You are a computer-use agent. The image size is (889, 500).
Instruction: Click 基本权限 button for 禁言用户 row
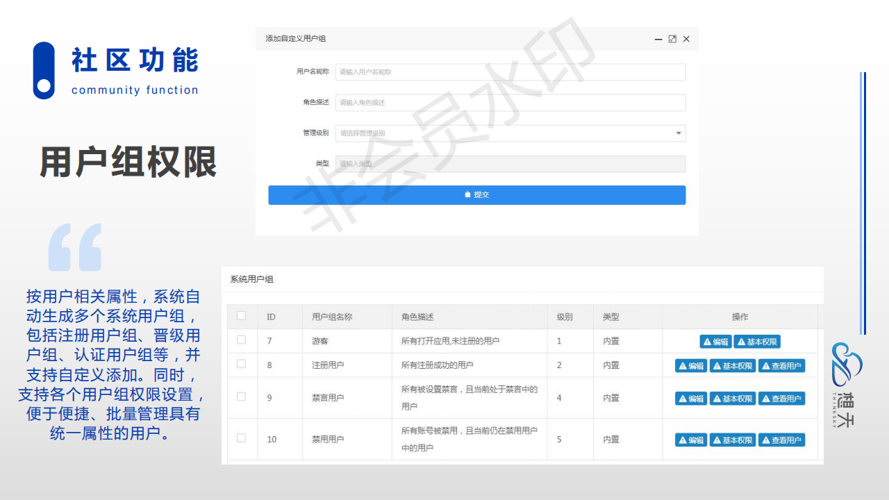733,399
